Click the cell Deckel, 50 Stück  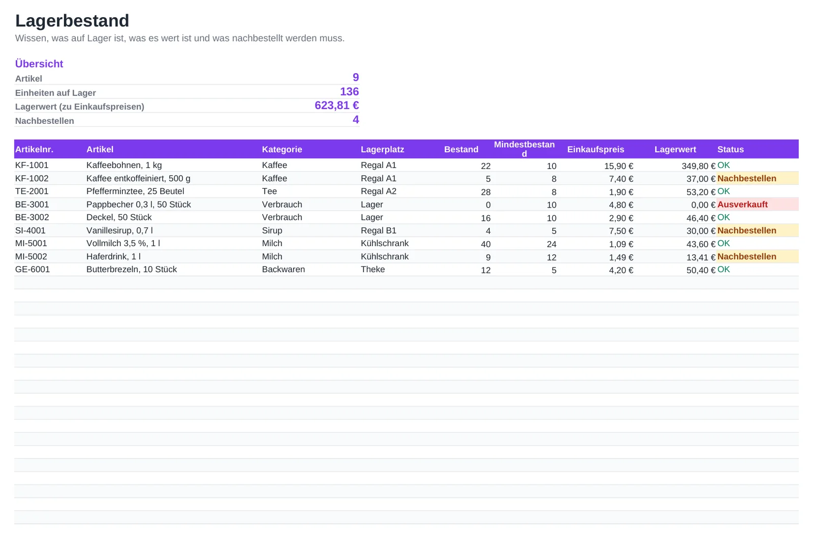tap(119, 217)
